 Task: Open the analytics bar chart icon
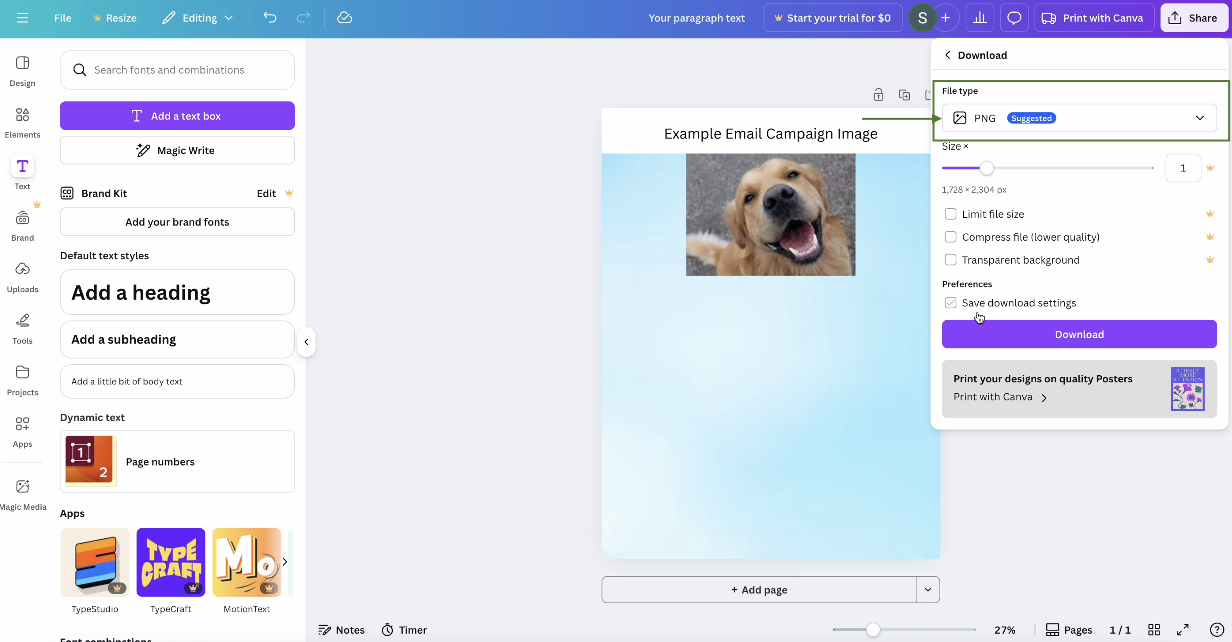click(979, 18)
